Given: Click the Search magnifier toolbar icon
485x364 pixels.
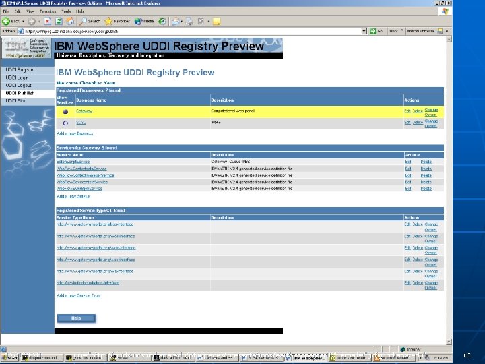Looking at the screenshot, I should click(x=83, y=21).
